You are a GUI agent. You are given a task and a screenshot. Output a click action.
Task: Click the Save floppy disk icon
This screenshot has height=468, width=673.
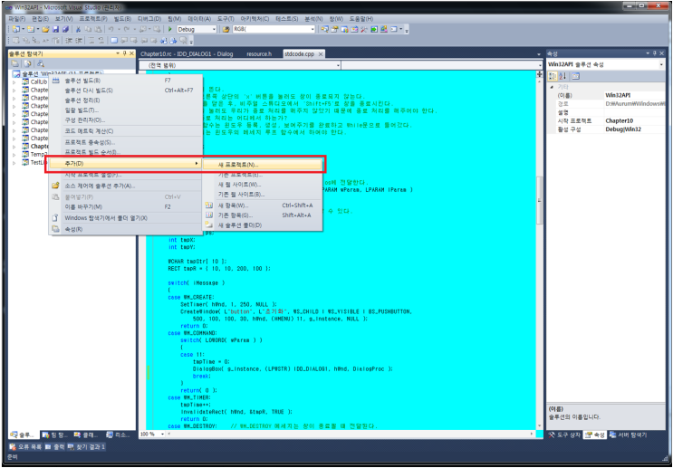[55, 29]
